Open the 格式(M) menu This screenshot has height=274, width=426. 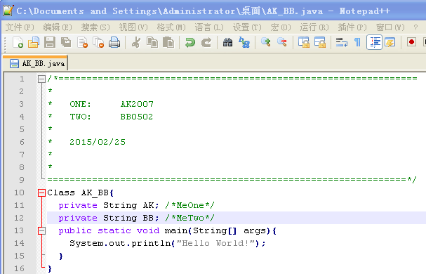point(171,27)
